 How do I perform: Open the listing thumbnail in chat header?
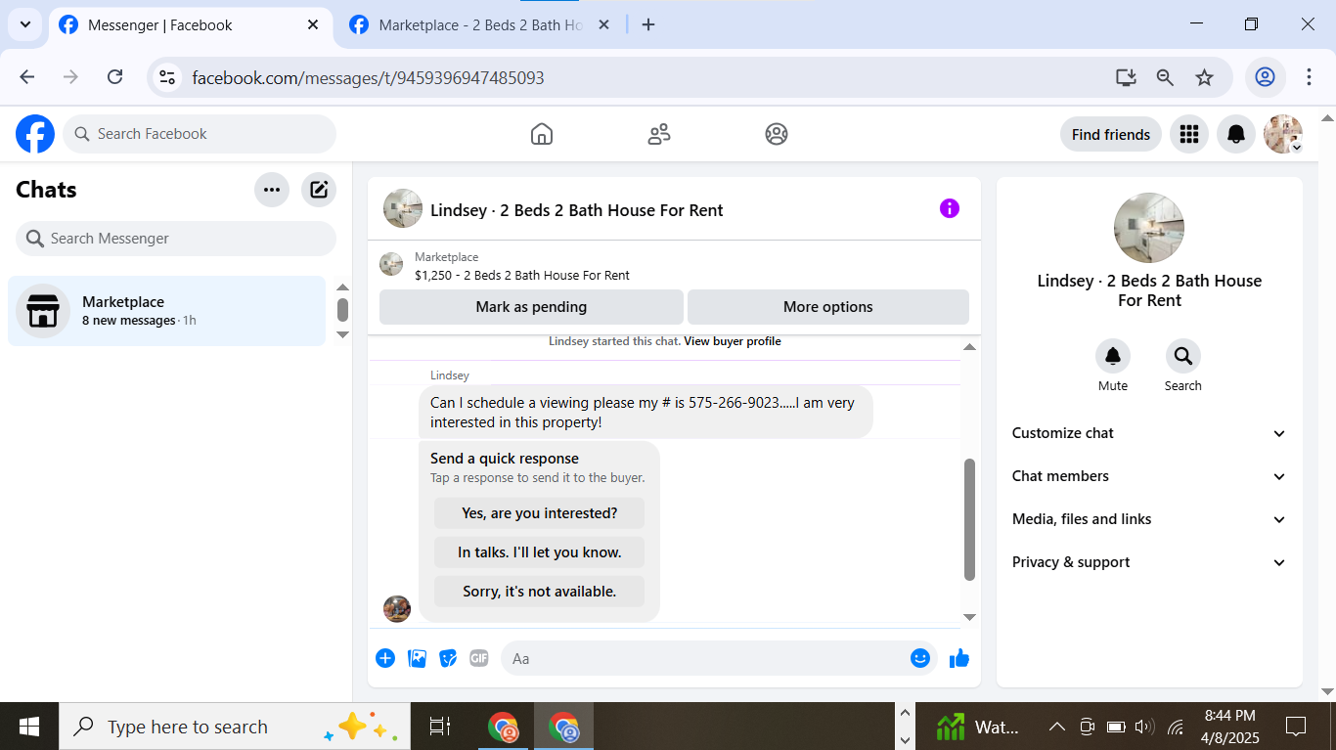pos(403,208)
